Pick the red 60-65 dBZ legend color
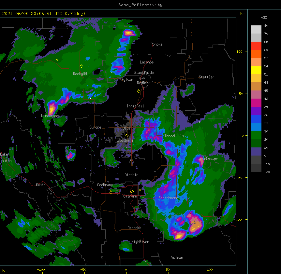 tap(256, 46)
